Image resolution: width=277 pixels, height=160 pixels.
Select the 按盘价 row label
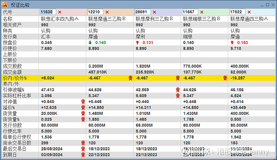click(10, 43)
